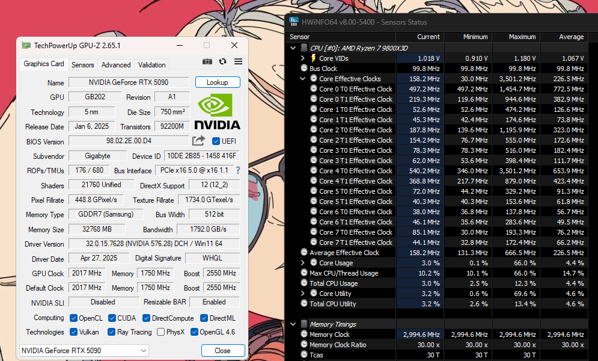598x361 pixels.
Task: Click the Current column header
Action: 420,37
